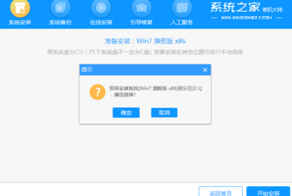
Task: Switch to the 在线安装 tab label
Action: (101, 22)
